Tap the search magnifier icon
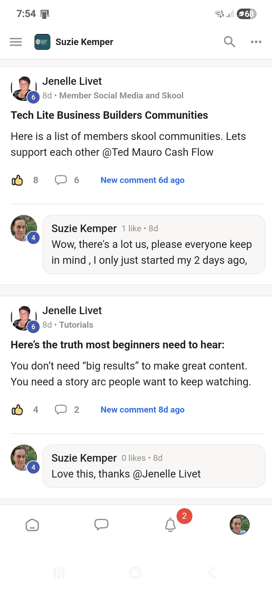This screenshot has width=272, height=589. click(x=229, y=42)
